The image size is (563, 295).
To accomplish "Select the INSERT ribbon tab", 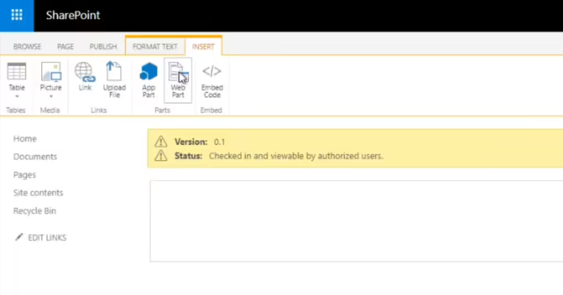I will tap(203, 47).
